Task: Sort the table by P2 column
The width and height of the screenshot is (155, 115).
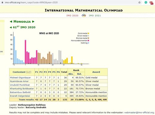Action: coord(41,72)
